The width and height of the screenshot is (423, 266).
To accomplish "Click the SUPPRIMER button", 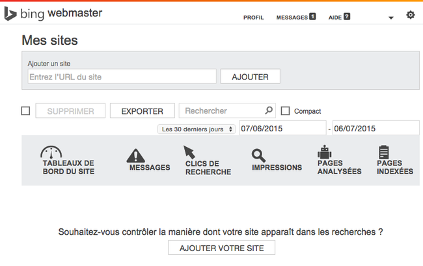I will pyautogui.click(x=70, y=111).
